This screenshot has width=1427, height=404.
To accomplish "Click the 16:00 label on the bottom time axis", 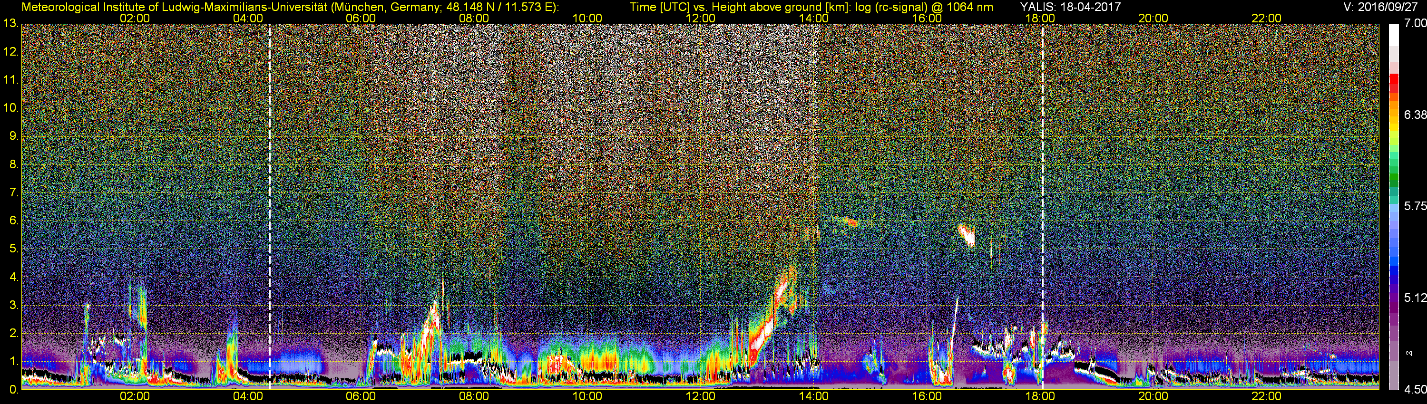I will coord(927,397).
